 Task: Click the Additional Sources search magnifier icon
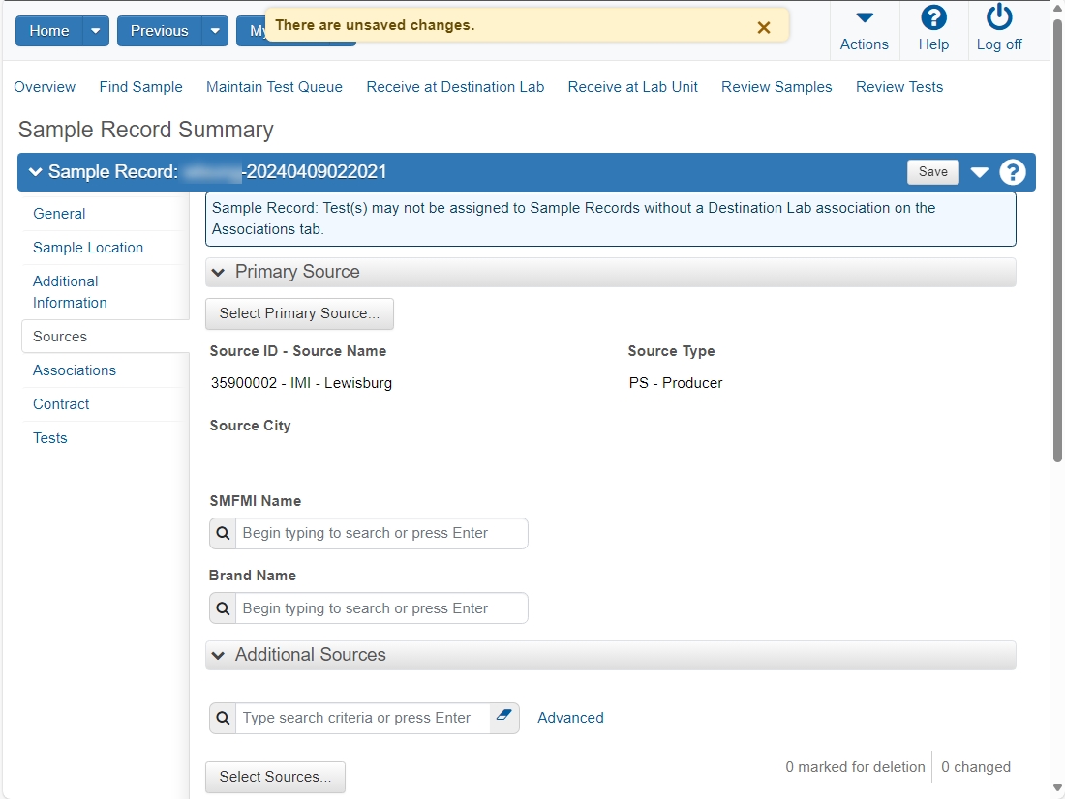223,718
